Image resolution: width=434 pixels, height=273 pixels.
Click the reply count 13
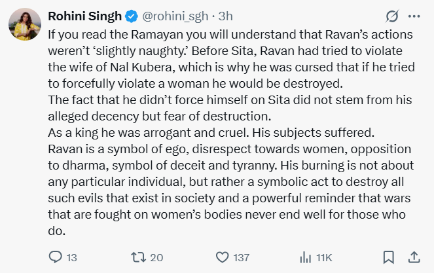[72, 257]
